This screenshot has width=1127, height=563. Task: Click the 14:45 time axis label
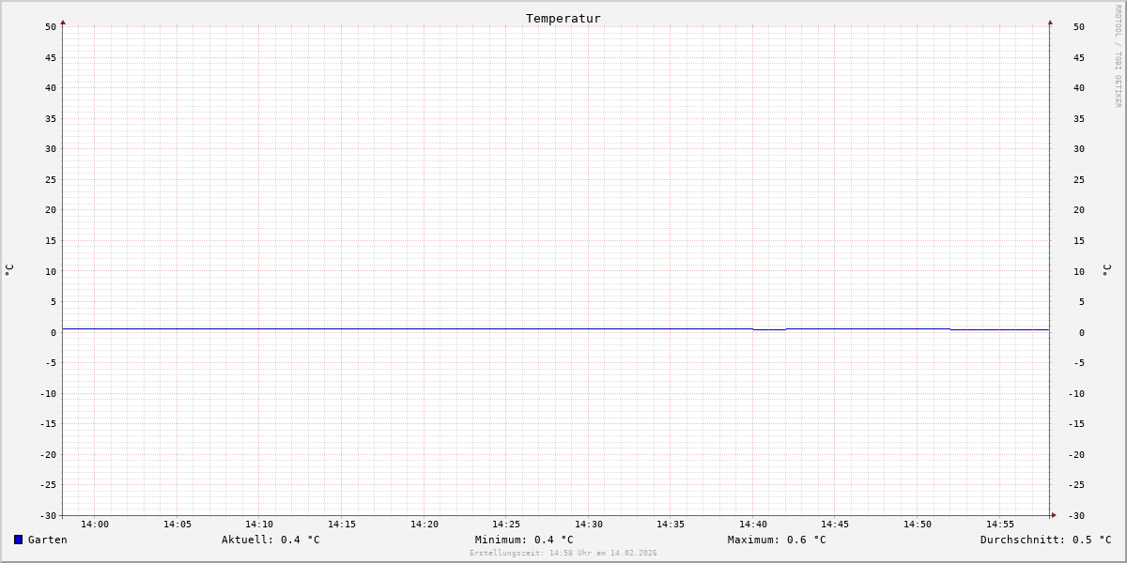pos(835,524)
